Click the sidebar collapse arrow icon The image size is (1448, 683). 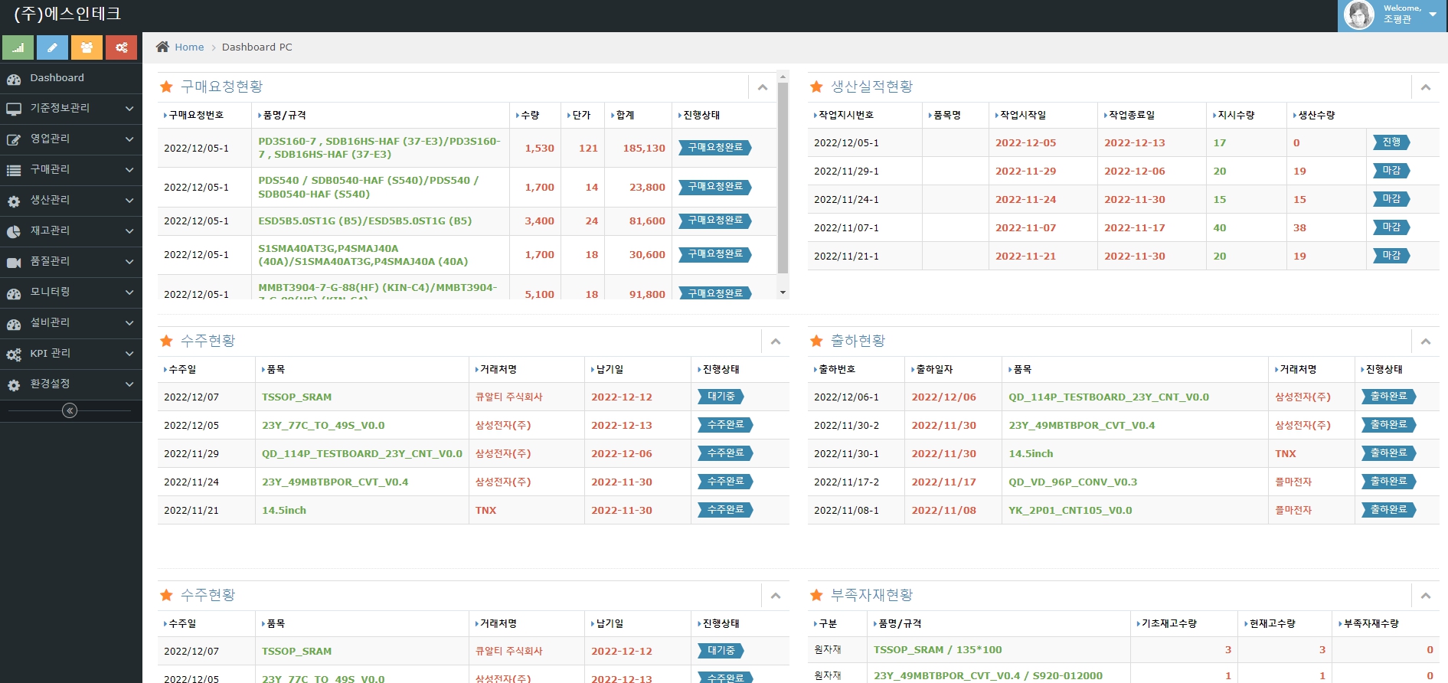point(70,411)
